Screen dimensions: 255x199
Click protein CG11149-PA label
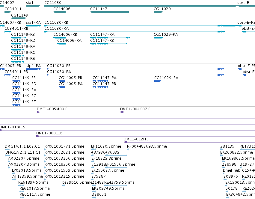tap(24, 90)
